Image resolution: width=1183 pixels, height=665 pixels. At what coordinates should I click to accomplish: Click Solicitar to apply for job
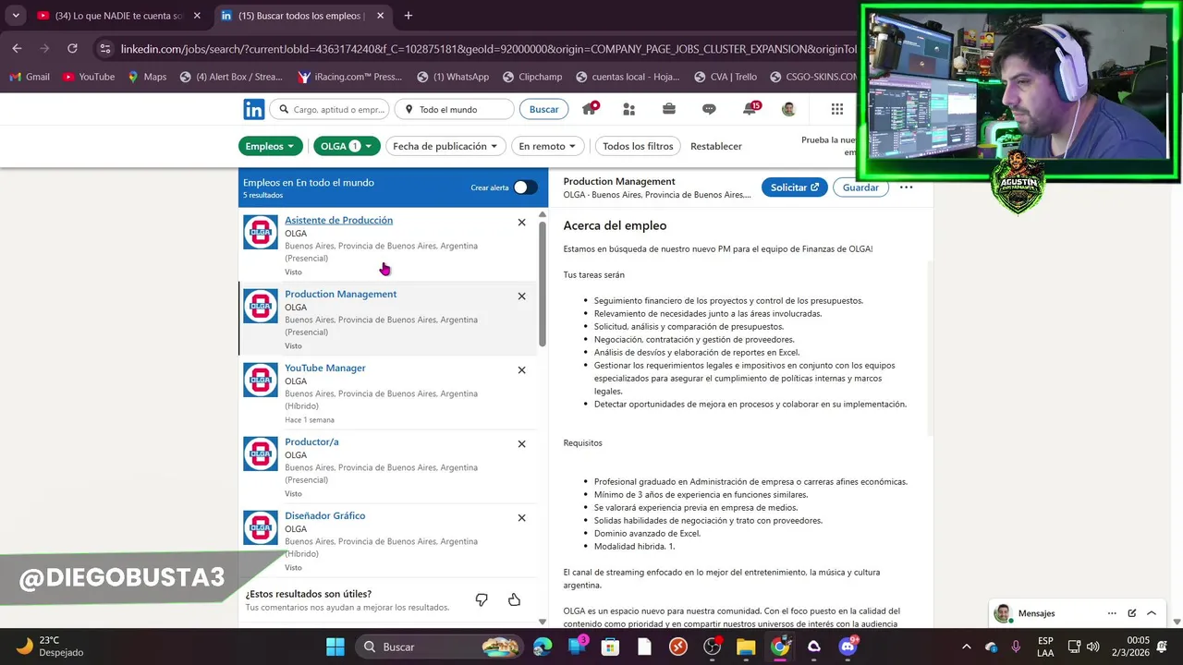click(795, 187)
